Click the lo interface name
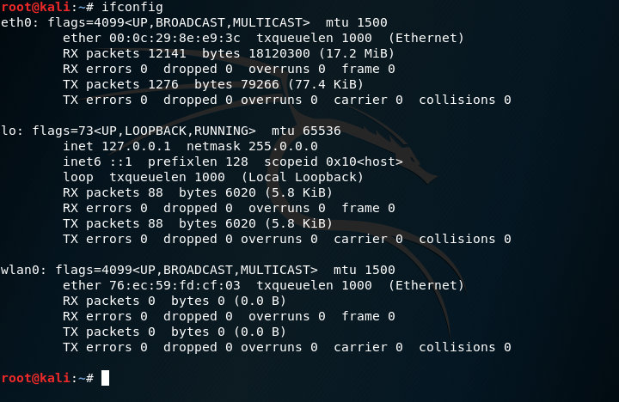 tap(9, 131)
